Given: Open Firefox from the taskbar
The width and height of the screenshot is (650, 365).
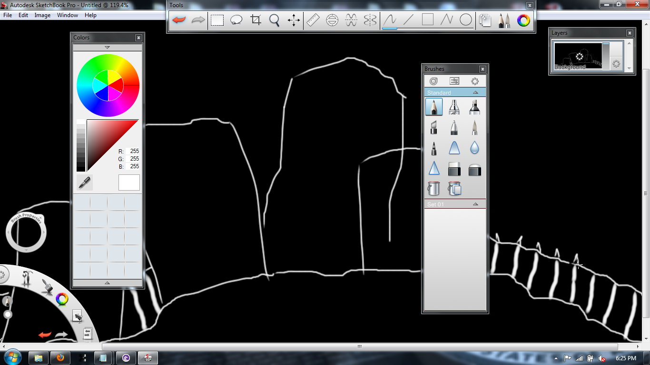Looking at the screenshot, I should pyautogui.click(x=60, y=358).
